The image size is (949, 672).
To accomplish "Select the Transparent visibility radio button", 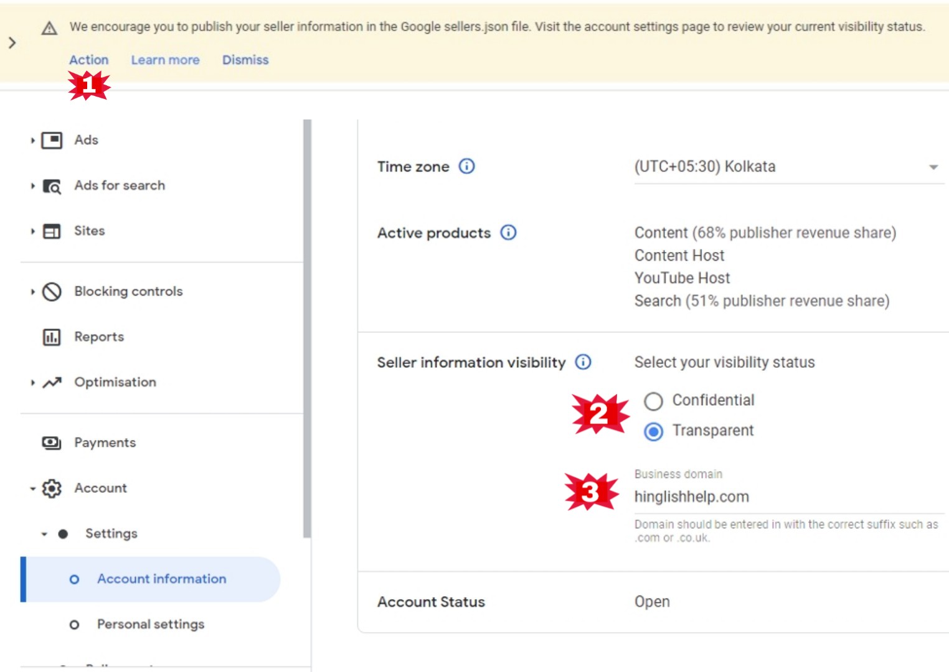I will pyautogui.click(x=653, y=431).
